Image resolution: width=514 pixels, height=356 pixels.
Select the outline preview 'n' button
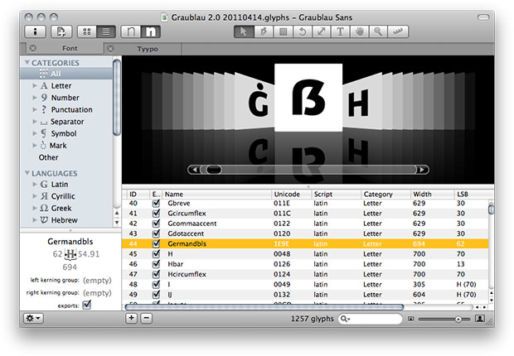coord(131,31)
